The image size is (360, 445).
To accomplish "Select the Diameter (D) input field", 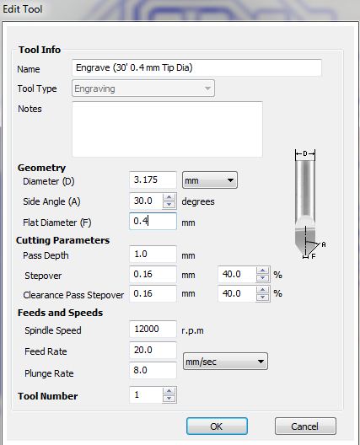I will (153, 180).
